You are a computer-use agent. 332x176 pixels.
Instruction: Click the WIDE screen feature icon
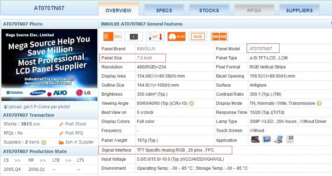(x=198, y=37)
